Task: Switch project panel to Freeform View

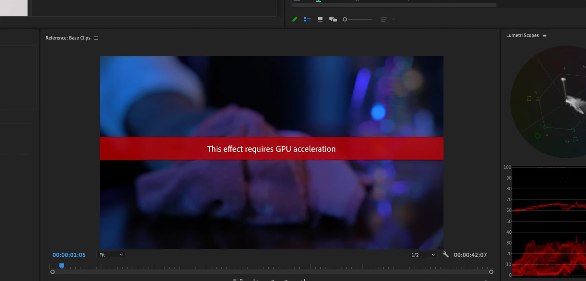Action: coord(333,19)
